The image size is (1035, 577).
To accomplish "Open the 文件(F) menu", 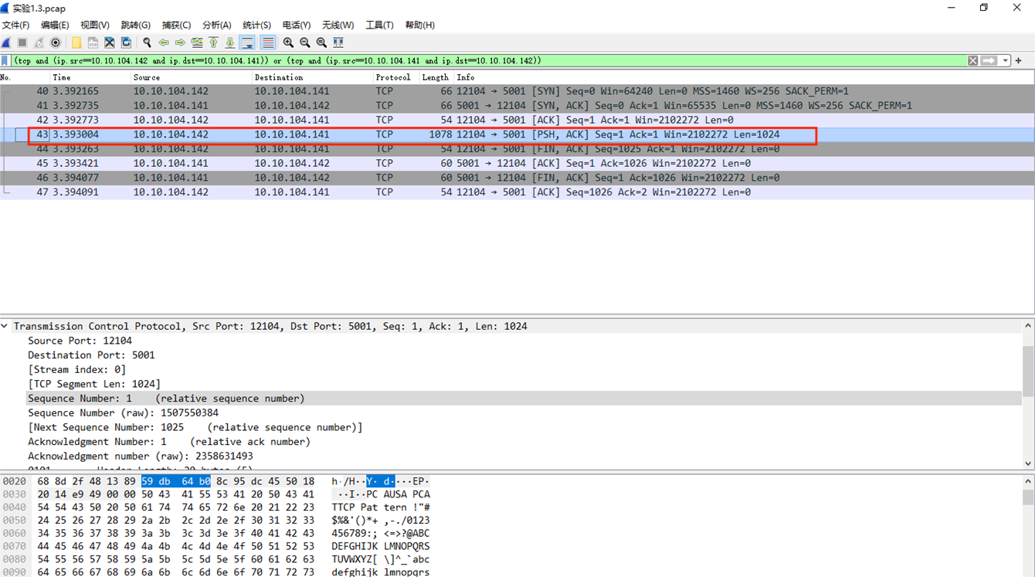I will (x=15, y=25).
